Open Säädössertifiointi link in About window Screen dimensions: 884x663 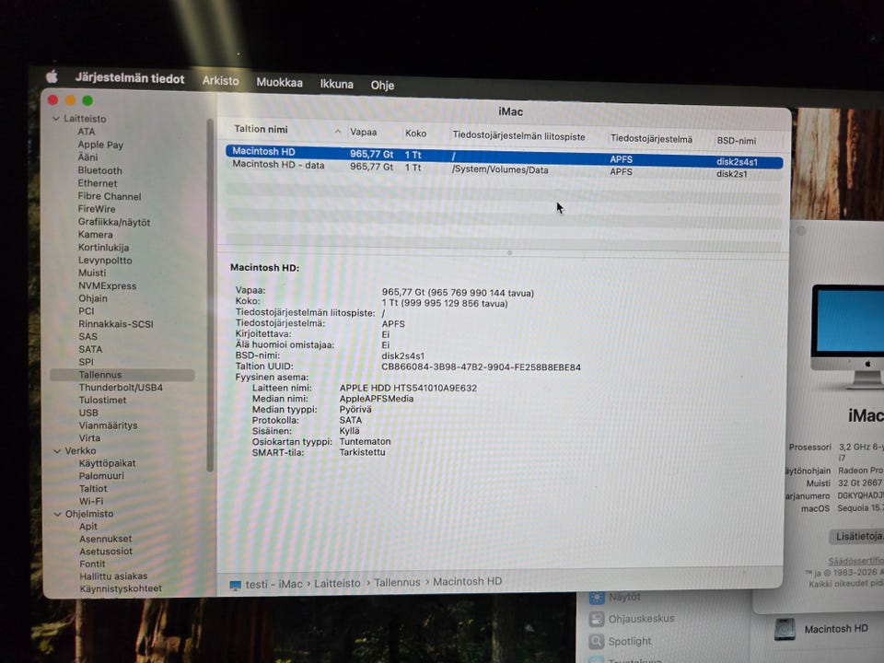(x=855, y=561)
